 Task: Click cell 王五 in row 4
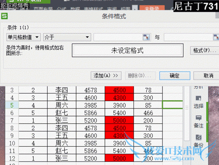pos(62,98)
